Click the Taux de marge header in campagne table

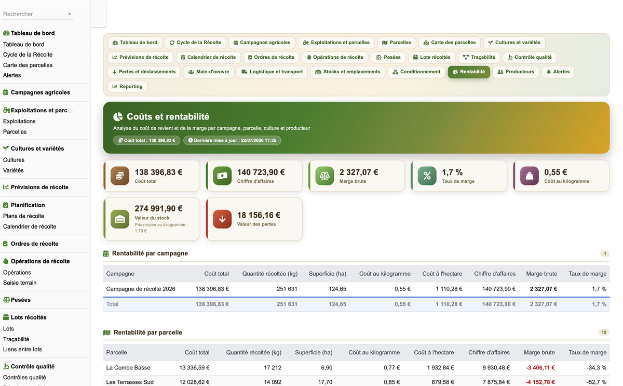(x=587, y=274)
